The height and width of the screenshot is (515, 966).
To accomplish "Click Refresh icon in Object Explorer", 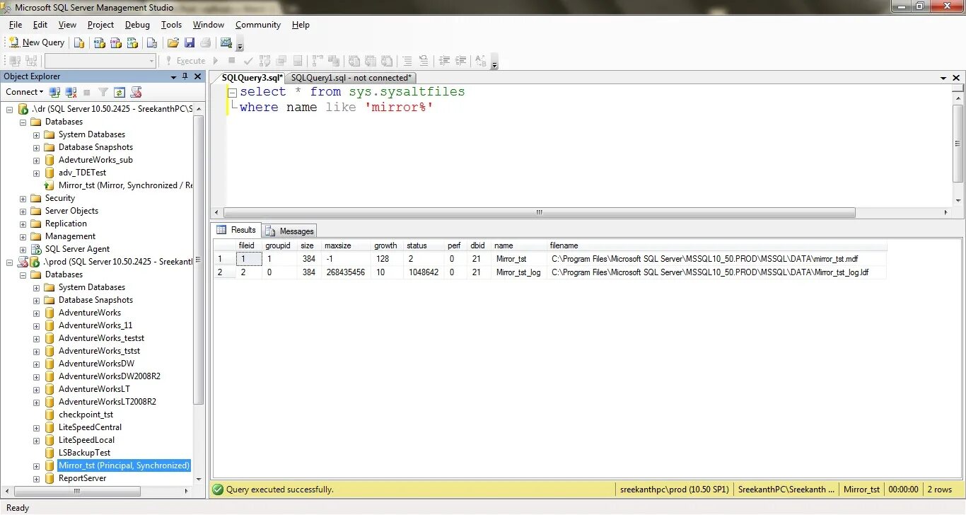I will tap(120, 92).
